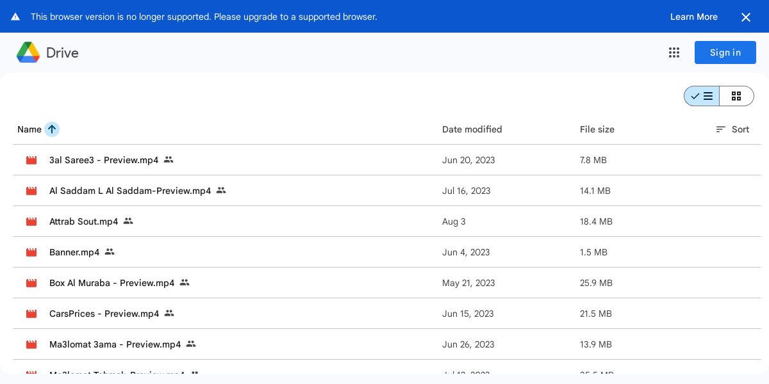Click the shared people icon for Box Al Muraba

pyautogui.click(x=185, y=283)
